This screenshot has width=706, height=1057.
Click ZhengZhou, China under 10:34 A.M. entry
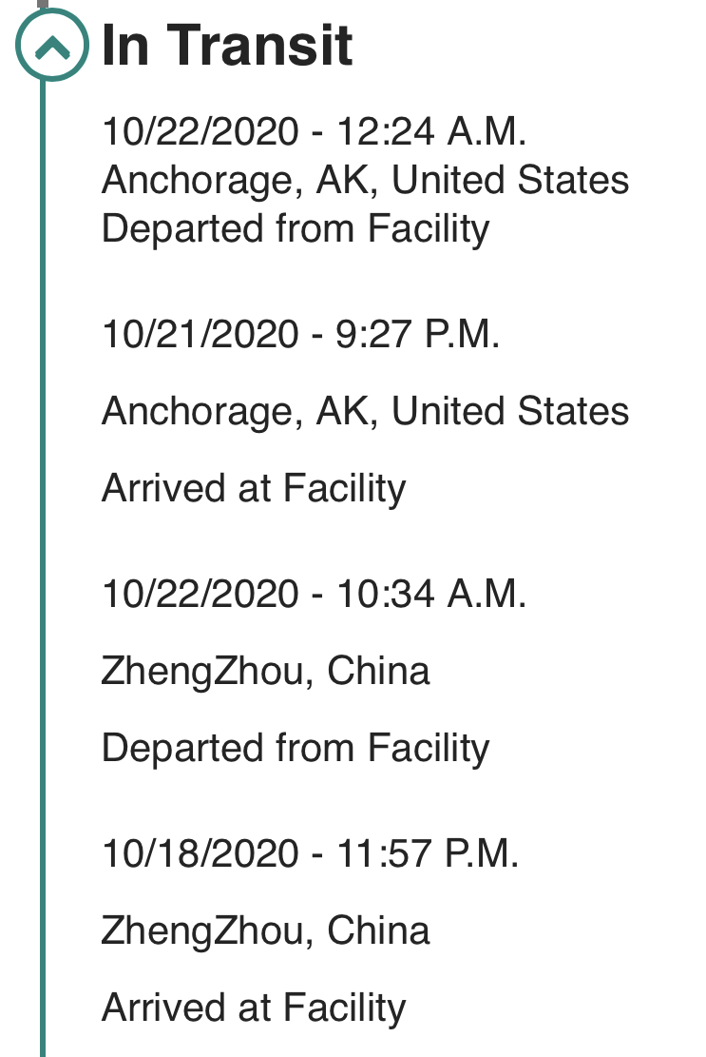(x=265, y=671)
